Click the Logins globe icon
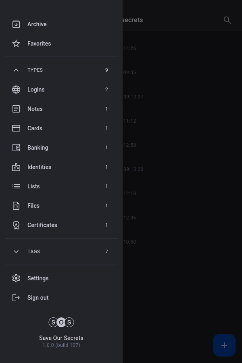Screen dimensions: 242x363 pyautogui.click(x=16, y=90)
